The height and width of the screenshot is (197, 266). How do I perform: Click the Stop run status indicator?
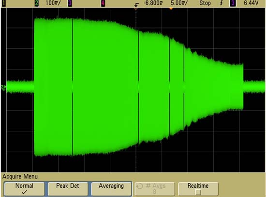coord(205,3)
